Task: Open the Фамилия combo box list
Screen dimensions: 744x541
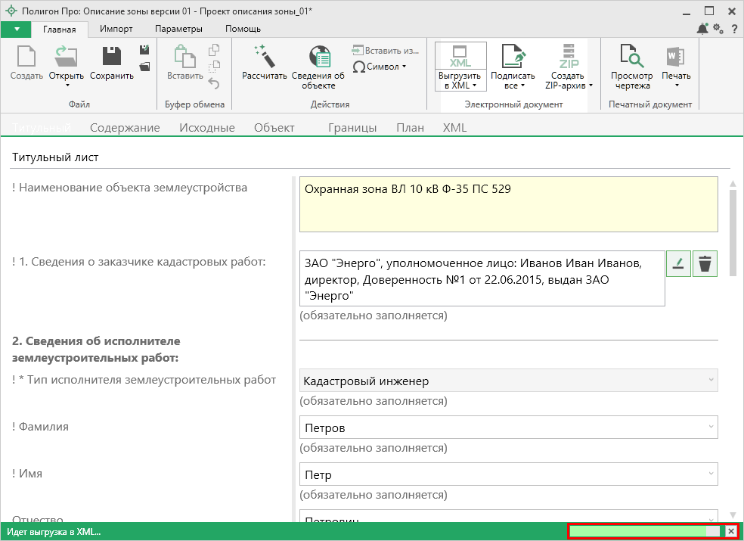Action: tap(711, 428)
